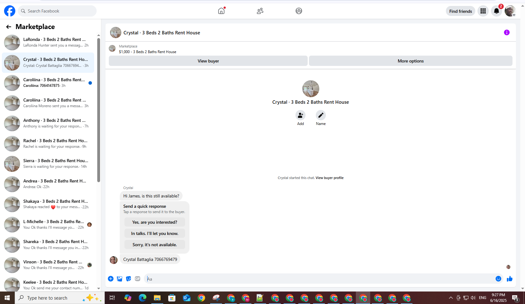525x304 pixels.
Task: Select the Caroliina chat with number 7064147875
Action: pyautogui.click(x=48, y=82)
